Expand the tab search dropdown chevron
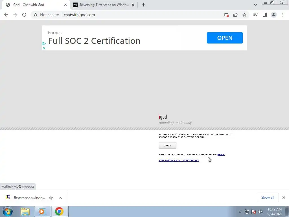 click(255, 5)
